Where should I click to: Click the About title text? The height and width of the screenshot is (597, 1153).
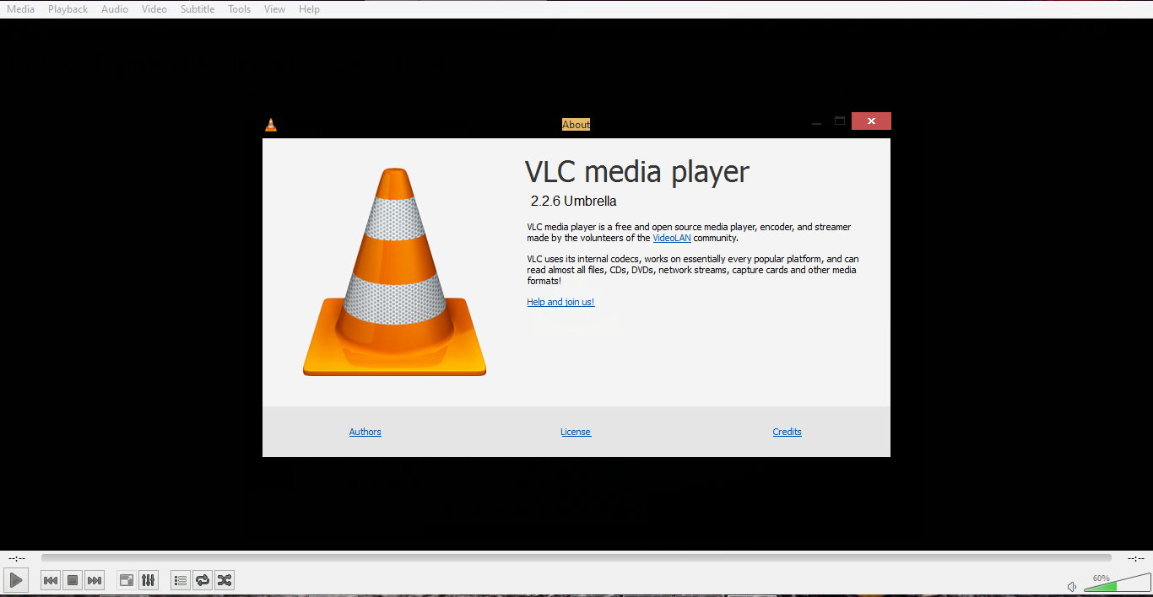pos(576,125)
